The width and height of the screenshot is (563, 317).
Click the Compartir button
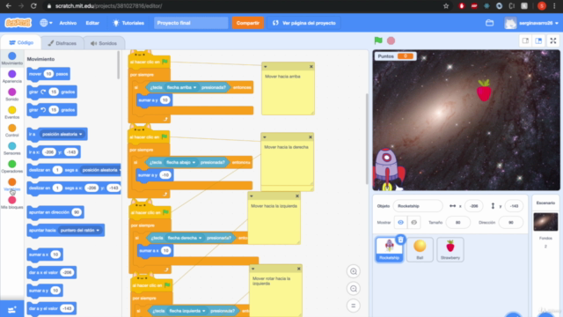click(248, 23)
